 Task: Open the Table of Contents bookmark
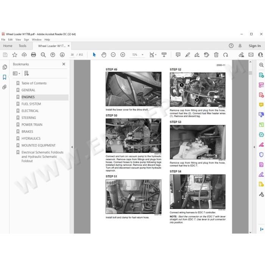(x=34, y=83)
